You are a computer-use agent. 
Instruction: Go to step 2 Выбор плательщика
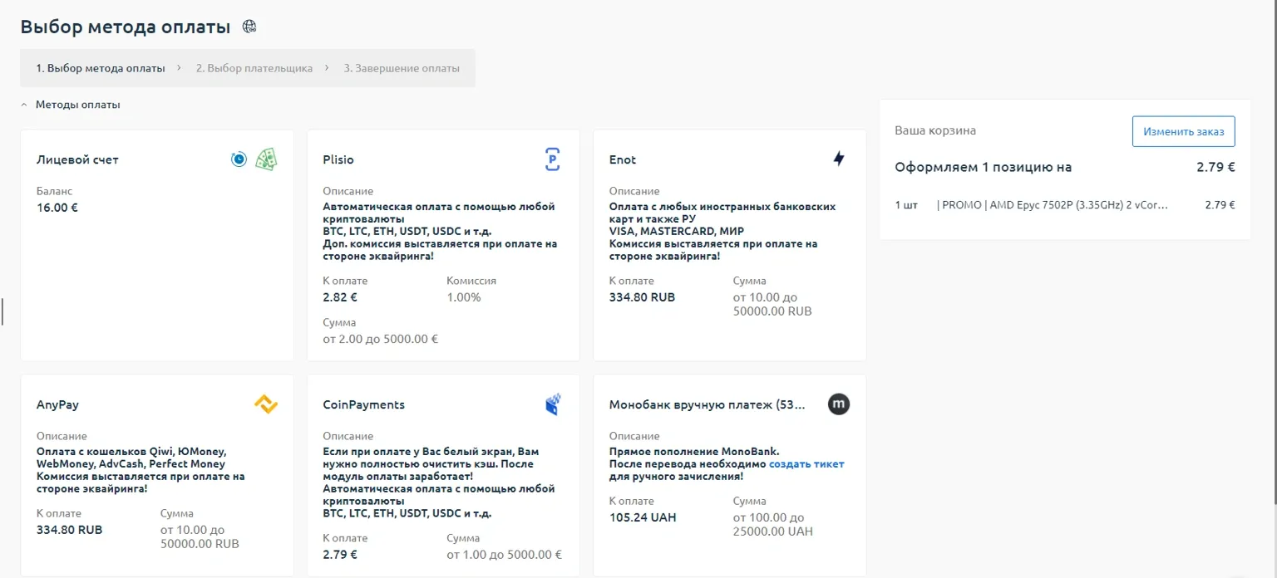pos(254,68)
